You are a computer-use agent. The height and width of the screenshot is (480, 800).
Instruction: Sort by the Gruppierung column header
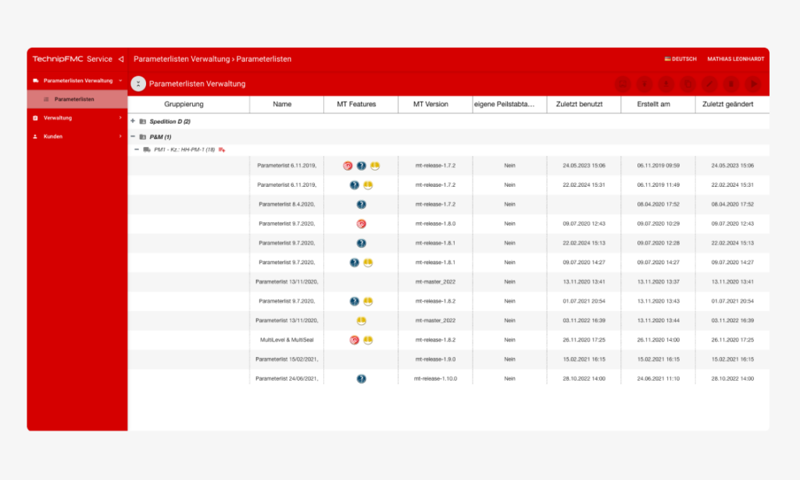pyautogui.click(x=184, y=104)
